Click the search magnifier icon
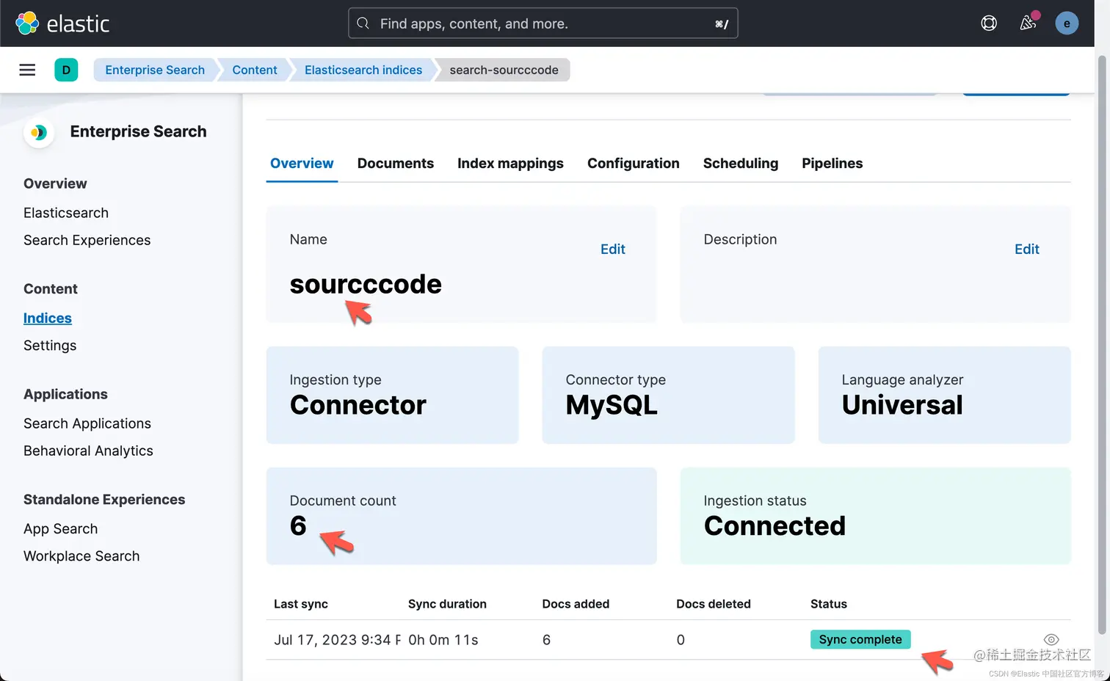Screen dimensions: 1110x681 click(x=363, y=23)
